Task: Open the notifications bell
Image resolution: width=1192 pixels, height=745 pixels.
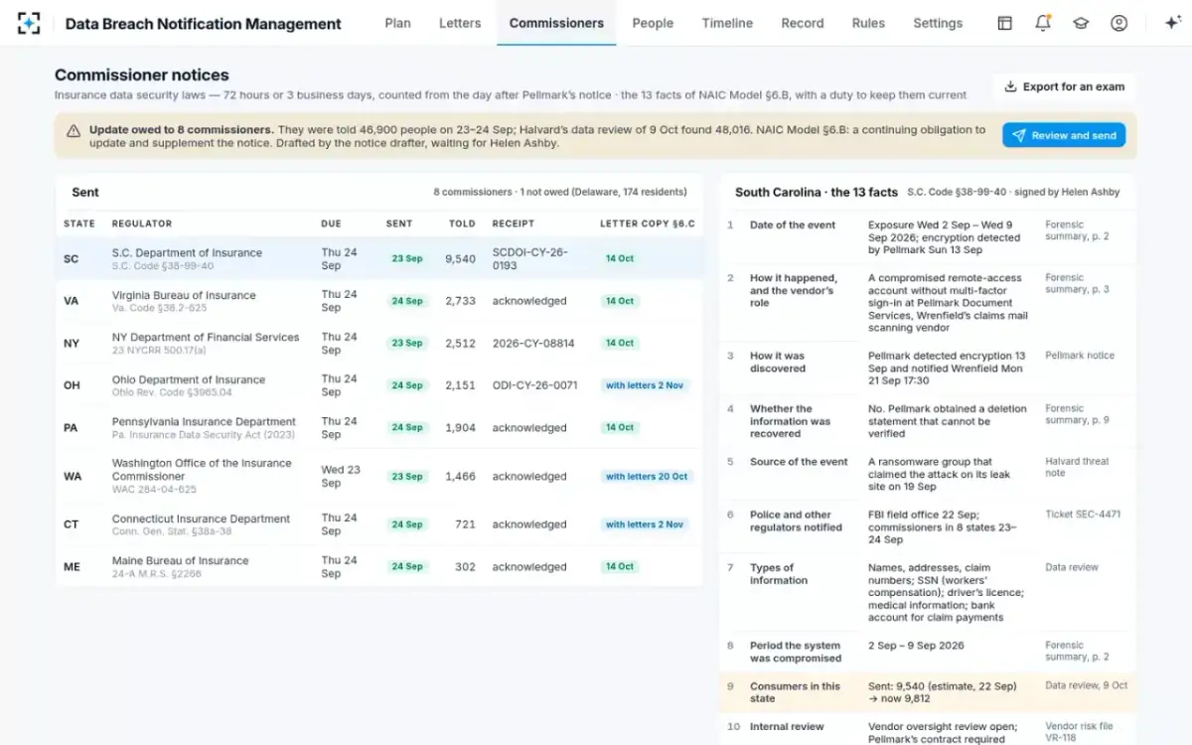Action: pyautogui.click(x=1043, y=23)
